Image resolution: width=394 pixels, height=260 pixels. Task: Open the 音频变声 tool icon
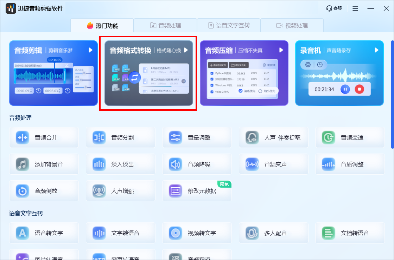(252, 164)
